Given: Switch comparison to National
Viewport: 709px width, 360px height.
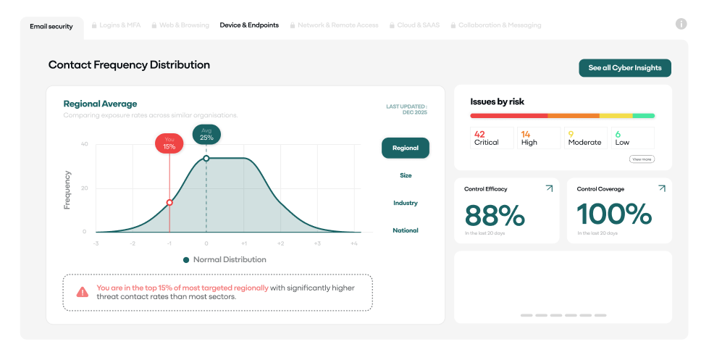Looking at the screenshot, I should (405, 230).
